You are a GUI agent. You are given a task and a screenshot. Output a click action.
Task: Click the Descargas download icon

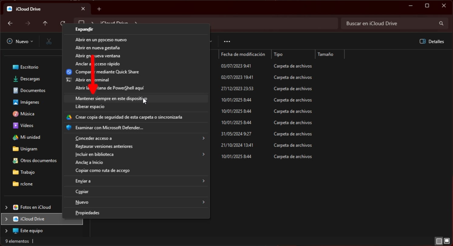(15, 79)
